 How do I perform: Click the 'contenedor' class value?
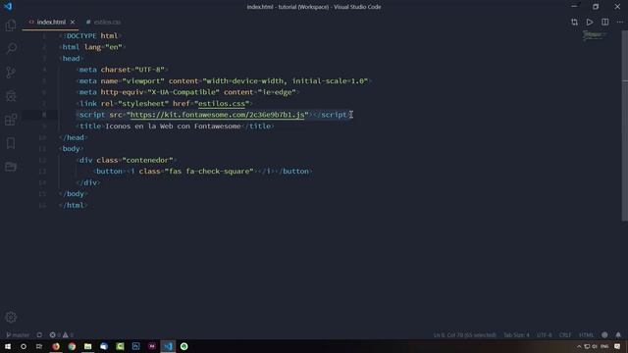(x=147, y=160)
